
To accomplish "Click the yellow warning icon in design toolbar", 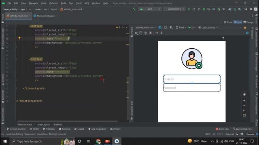I will tap(245, 28).
